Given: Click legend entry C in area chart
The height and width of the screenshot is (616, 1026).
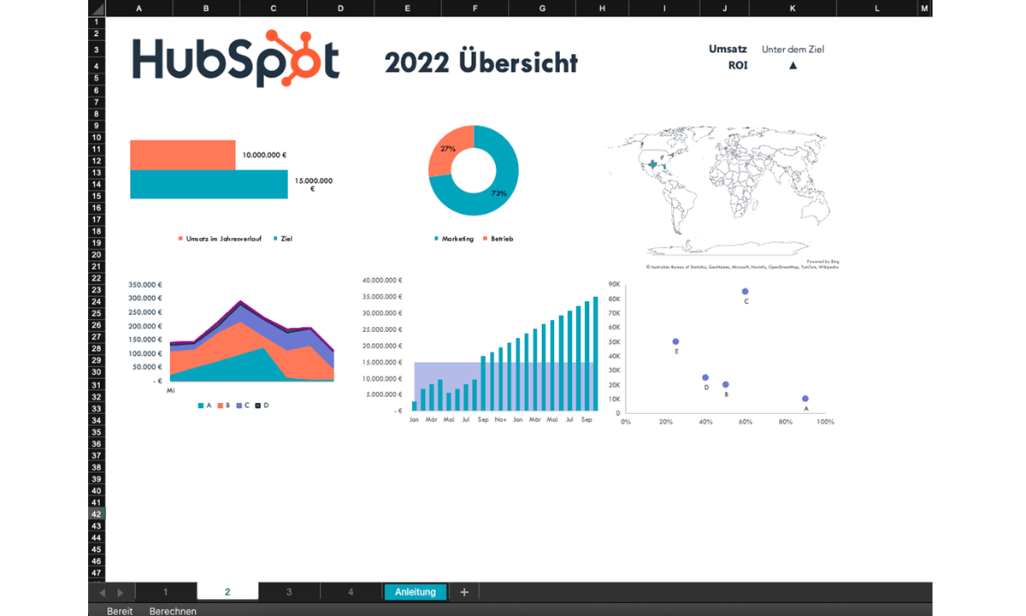Looking at the screenshot, I should coord(244,406).
